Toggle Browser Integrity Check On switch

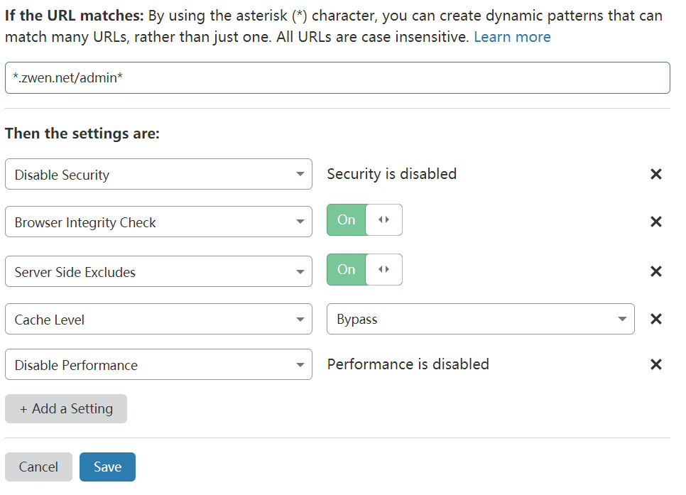(x=347, y=220)
